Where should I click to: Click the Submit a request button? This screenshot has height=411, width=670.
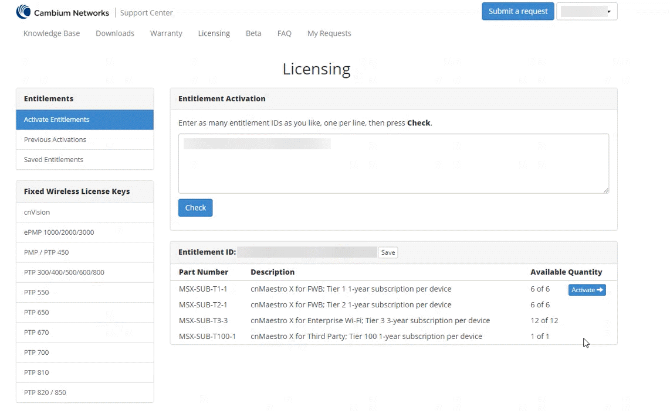518,12
